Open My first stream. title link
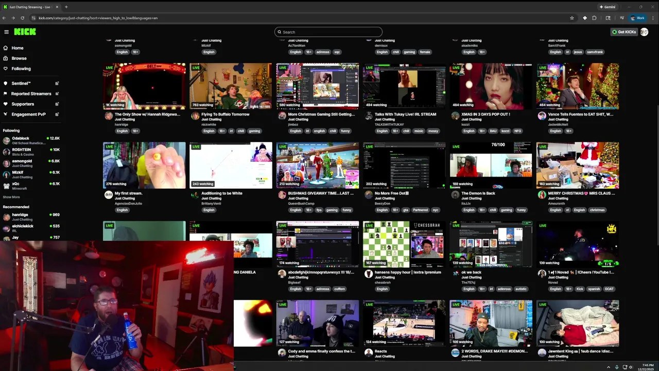This screenshot has height=371, width=659. pyautogui.click(x=128, y=193)
